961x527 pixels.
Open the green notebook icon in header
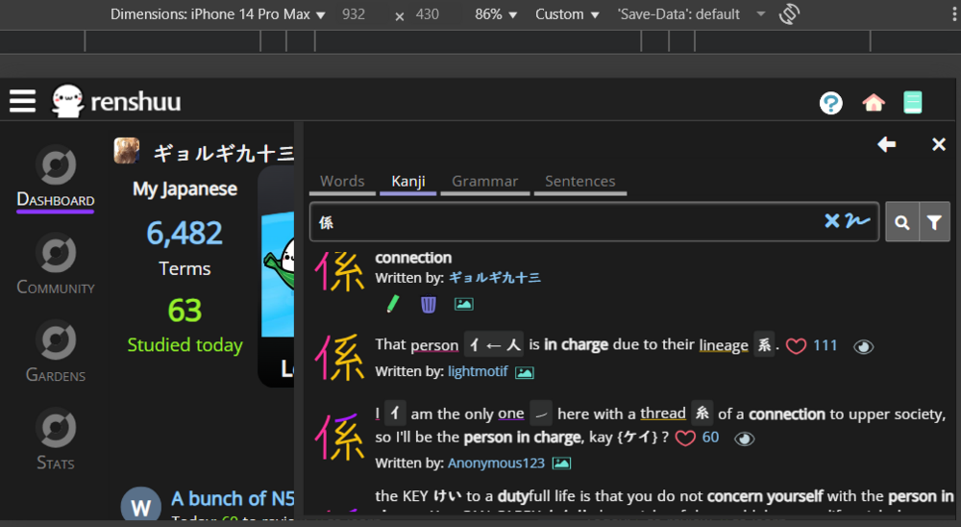click(913, 103)
